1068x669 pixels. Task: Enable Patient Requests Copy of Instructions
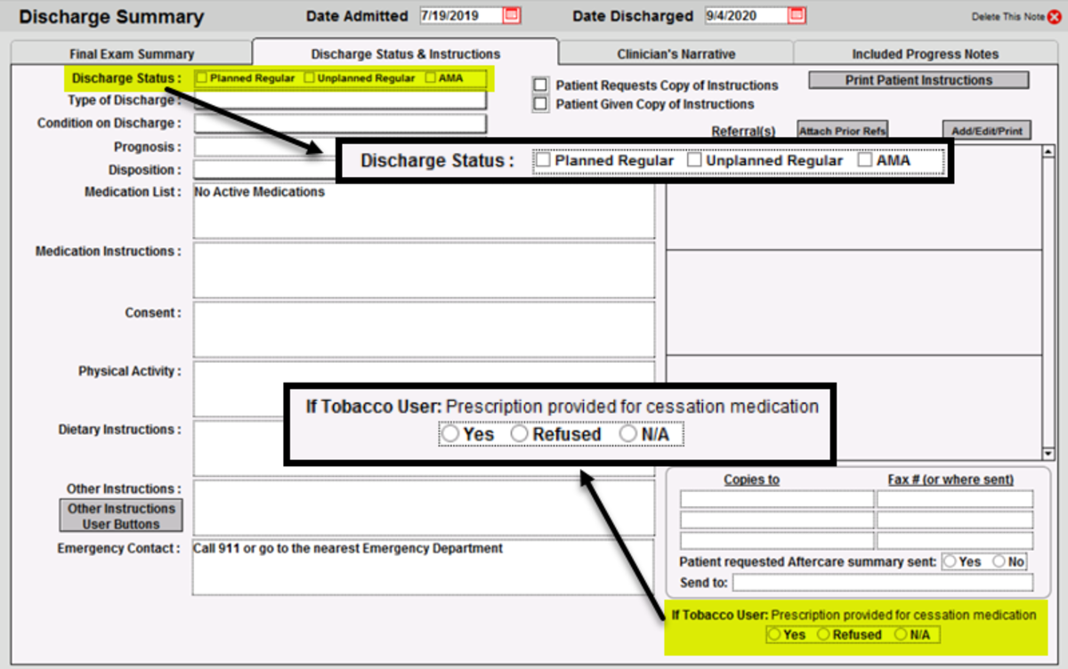pyautogui.click(x=539, y=85)
